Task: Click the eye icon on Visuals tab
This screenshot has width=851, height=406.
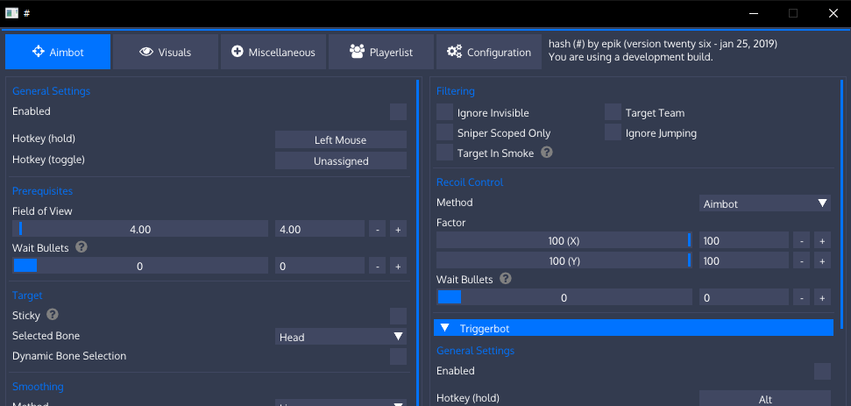Action: click(x=146, y=52)
